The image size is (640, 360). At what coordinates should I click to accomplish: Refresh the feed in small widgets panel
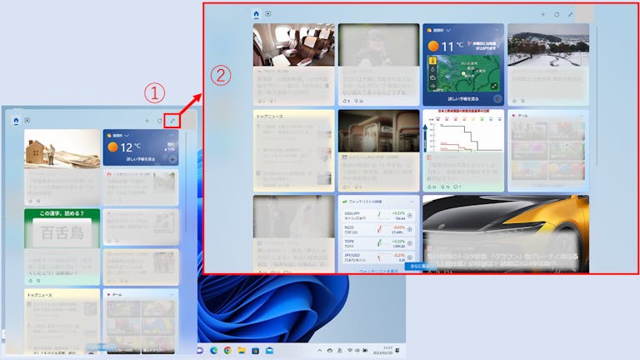tap(160, 121)
